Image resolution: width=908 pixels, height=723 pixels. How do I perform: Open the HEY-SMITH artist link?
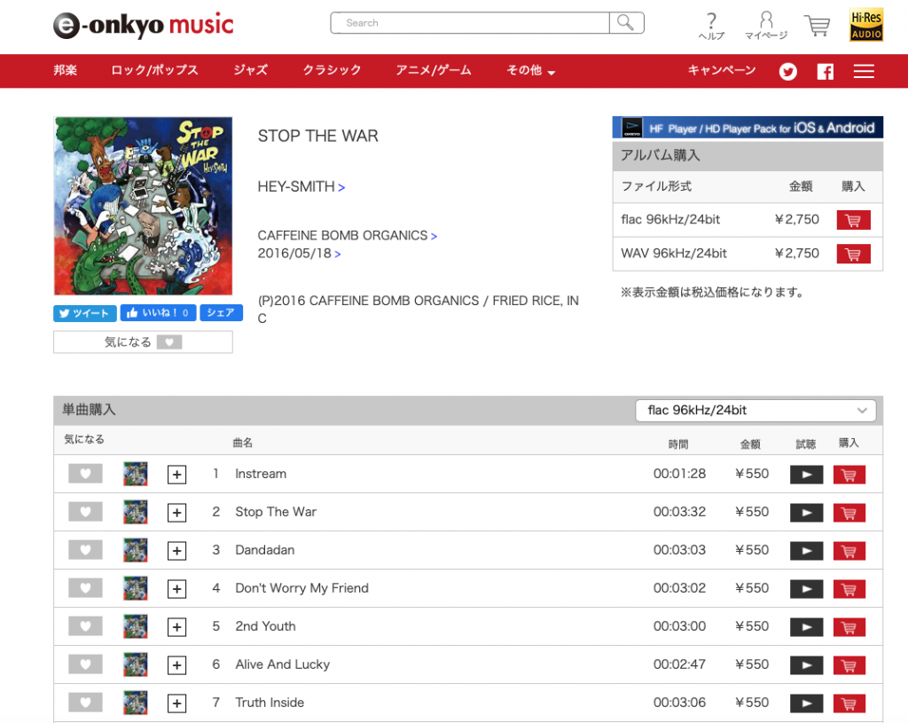(x=301, y=186)
